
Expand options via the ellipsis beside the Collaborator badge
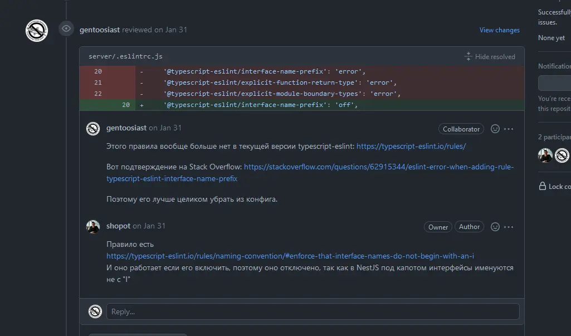tap(509, 129)
